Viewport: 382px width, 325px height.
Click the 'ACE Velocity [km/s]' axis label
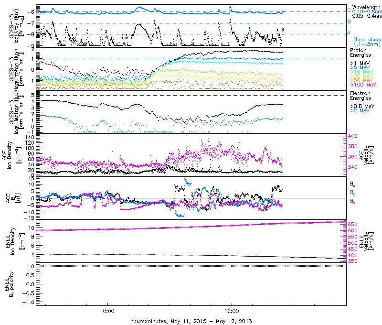[x=366, y=155]
